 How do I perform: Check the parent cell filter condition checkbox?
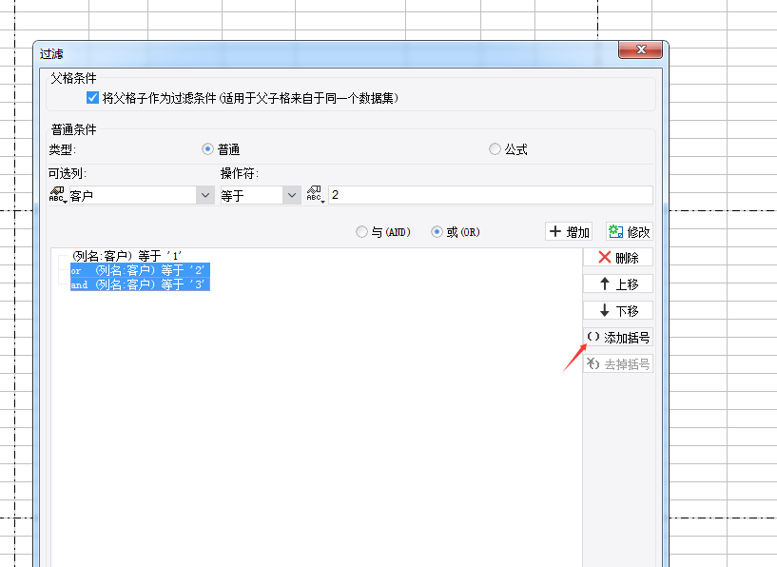pyautogui.click(x=92, y=98)
